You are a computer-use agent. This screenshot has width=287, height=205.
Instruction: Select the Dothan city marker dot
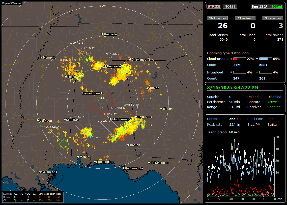point(128,145)
